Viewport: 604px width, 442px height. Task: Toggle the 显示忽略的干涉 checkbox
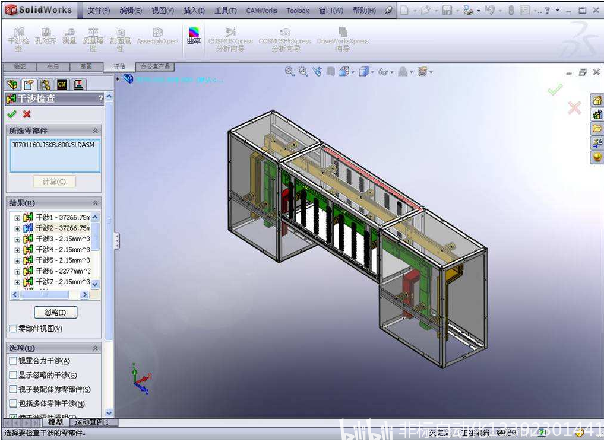(x=13, y=375)
